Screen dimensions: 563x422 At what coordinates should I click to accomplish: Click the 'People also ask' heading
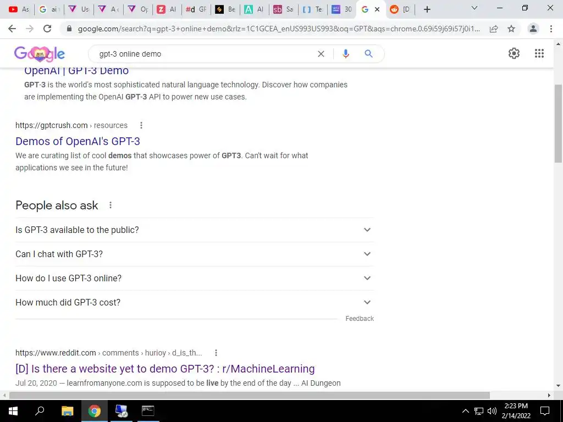pos(57,206)
